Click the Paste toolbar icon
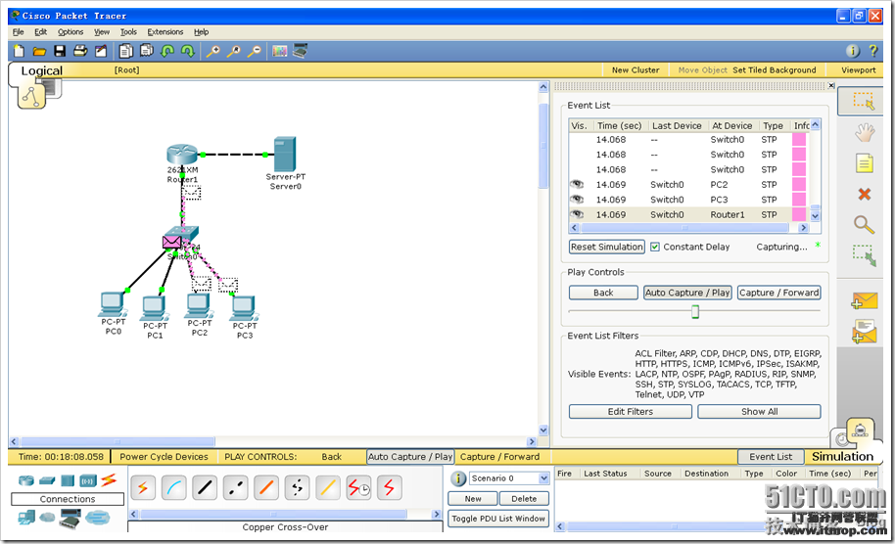 click(x=147, y=51)
